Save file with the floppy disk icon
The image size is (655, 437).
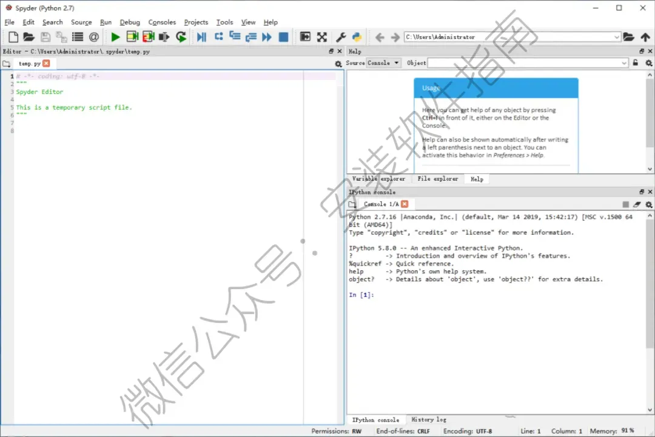(45, 37)
